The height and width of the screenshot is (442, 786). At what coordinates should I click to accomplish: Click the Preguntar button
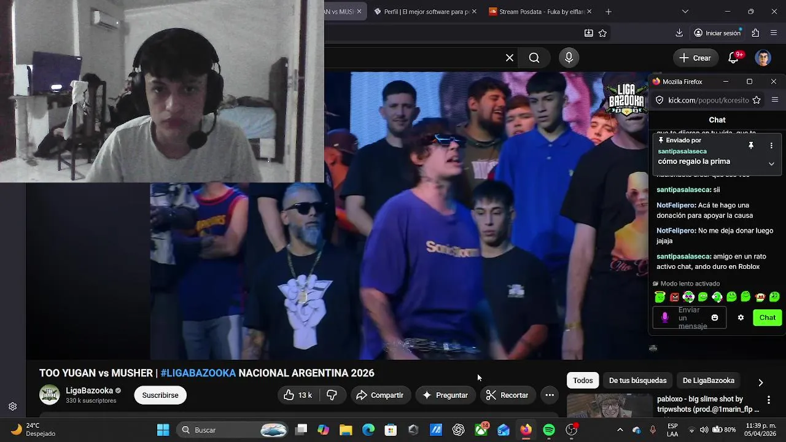pyautogui.click(x=445, y=395)
